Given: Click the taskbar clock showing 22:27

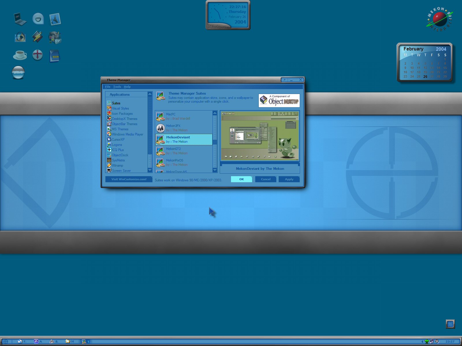Looking at the screenshot, I should (x=450, y=341).
